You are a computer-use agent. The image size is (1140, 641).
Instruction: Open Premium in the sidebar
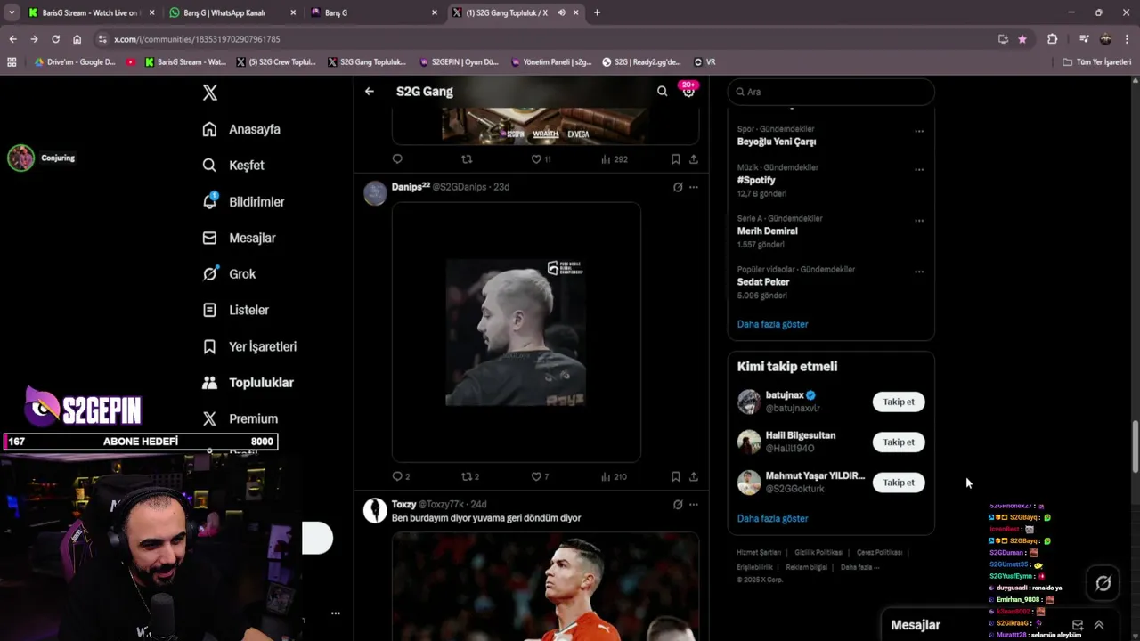coord(240,418)
